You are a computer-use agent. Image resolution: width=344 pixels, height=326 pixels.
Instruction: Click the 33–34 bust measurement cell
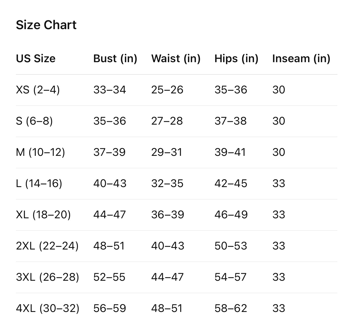pos(110,90)
